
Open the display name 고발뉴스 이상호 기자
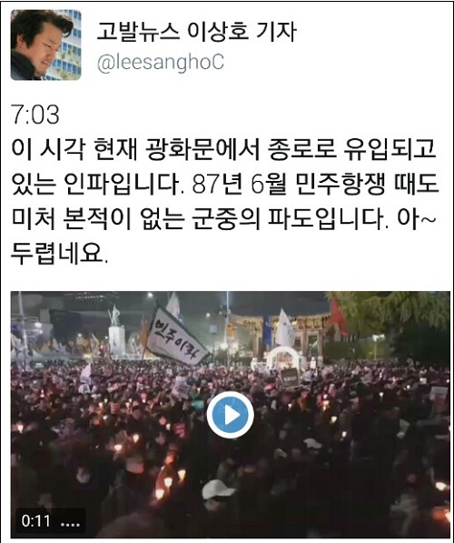(x=196, y=32)
